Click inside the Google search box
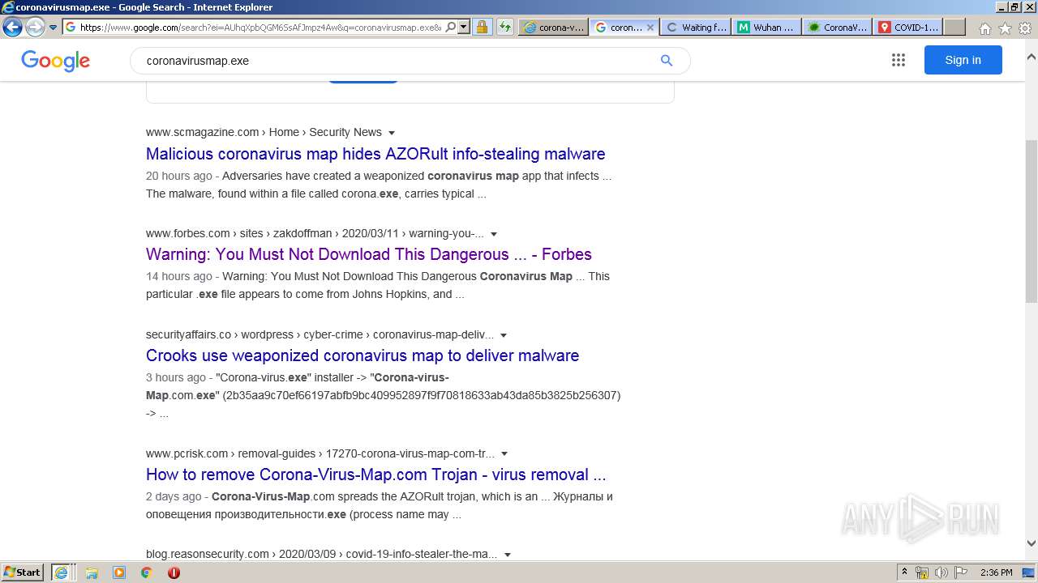This screenshot has width=1038, height=583. (x=397, y=61)
